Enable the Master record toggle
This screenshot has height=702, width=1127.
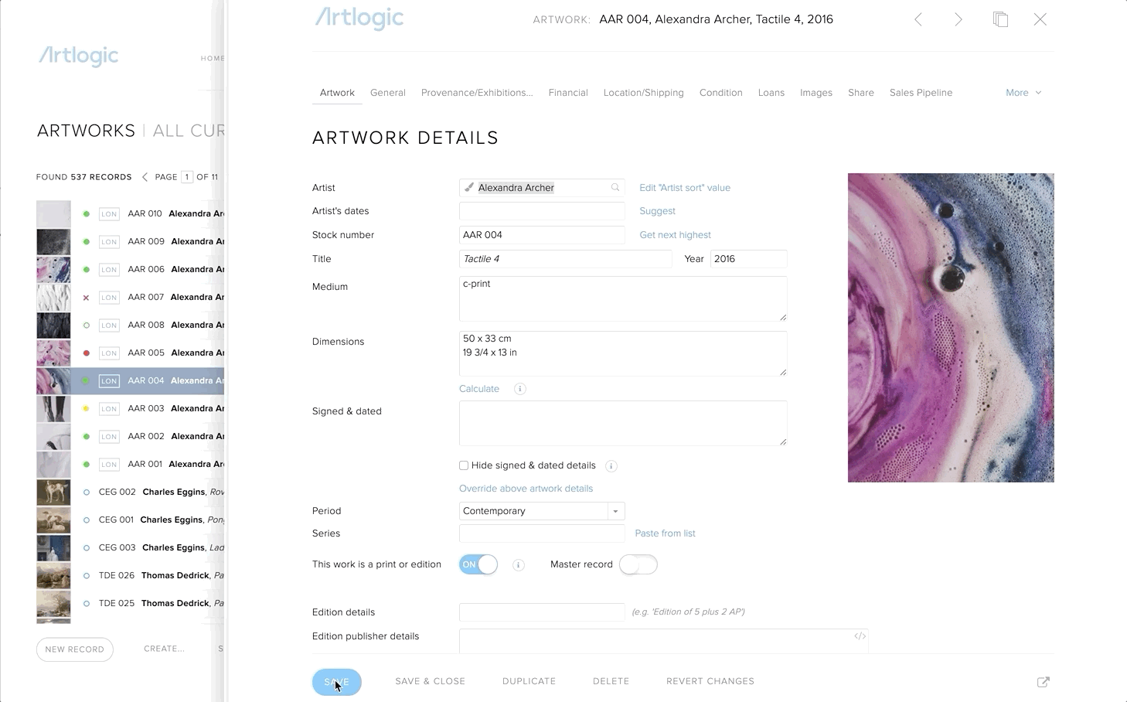tap(638, 564)
